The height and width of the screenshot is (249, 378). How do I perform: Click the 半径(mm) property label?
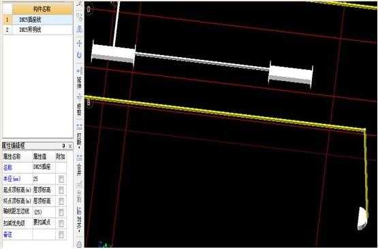point(12,179)
